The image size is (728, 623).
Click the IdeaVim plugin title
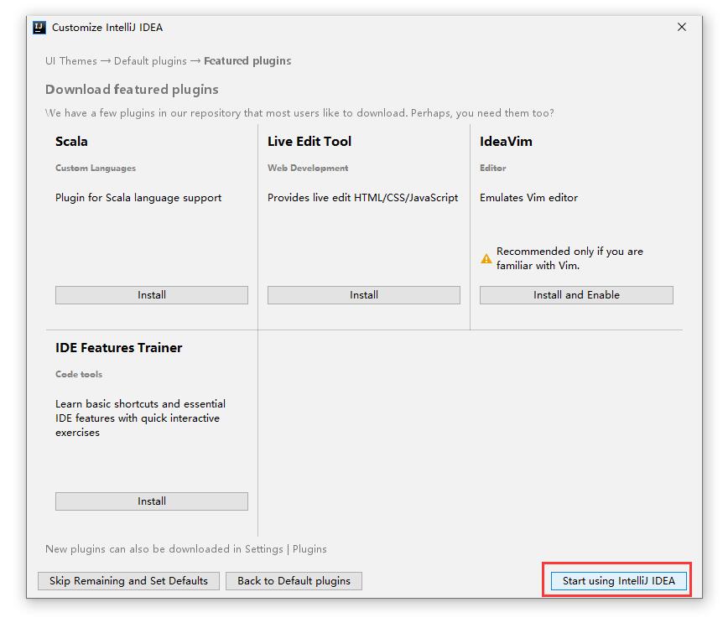[506, 141]
